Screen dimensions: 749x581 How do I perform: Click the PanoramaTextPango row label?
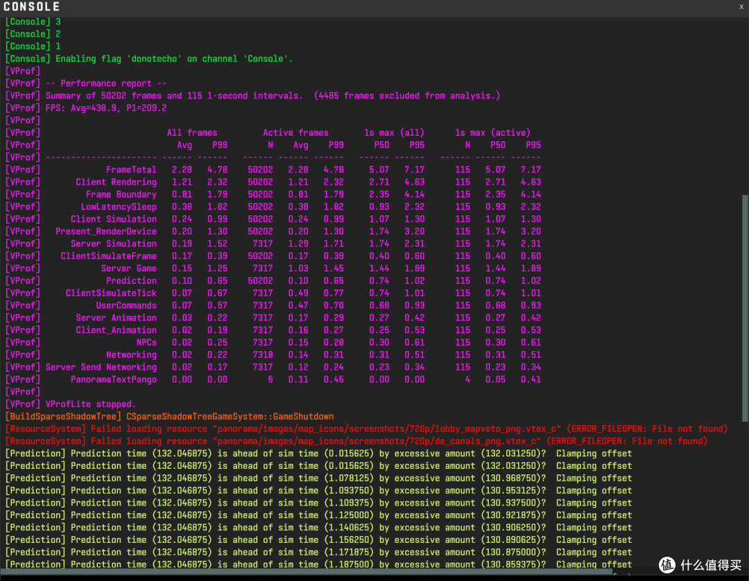coord(114,379)
